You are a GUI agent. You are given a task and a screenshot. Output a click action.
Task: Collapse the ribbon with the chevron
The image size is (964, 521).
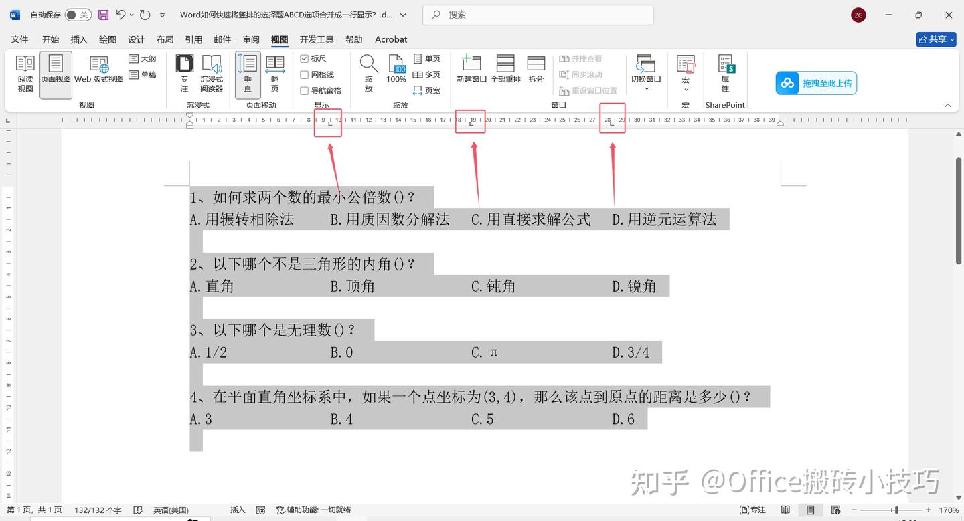(948, 105)
